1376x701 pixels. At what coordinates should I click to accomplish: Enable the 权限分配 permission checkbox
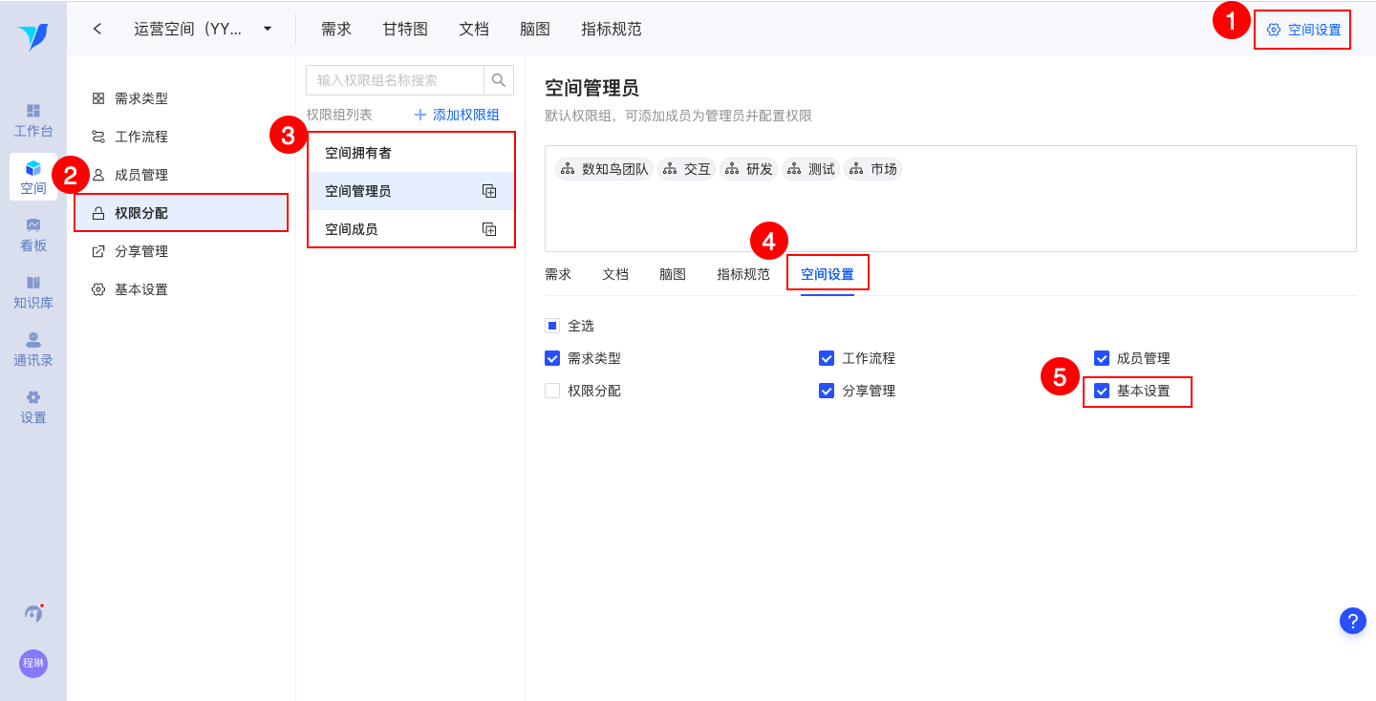(x=552, y=391)
